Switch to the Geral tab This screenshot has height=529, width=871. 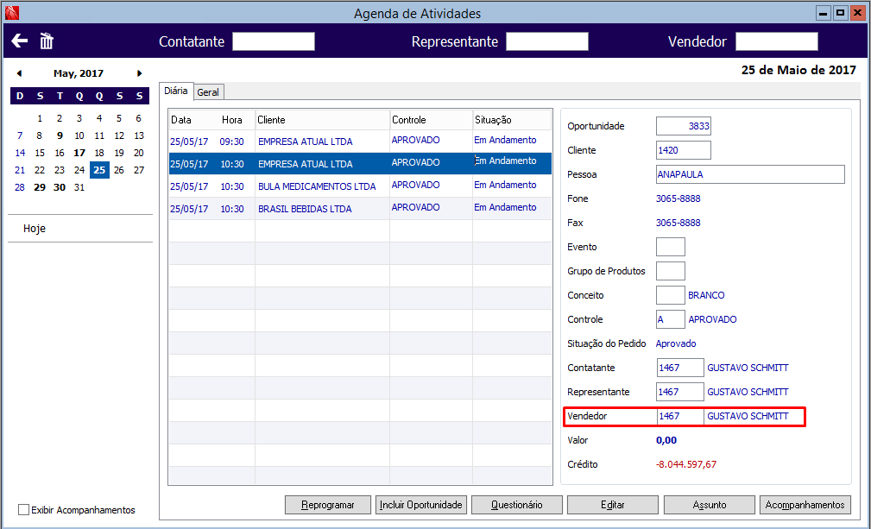click(208, 92)
